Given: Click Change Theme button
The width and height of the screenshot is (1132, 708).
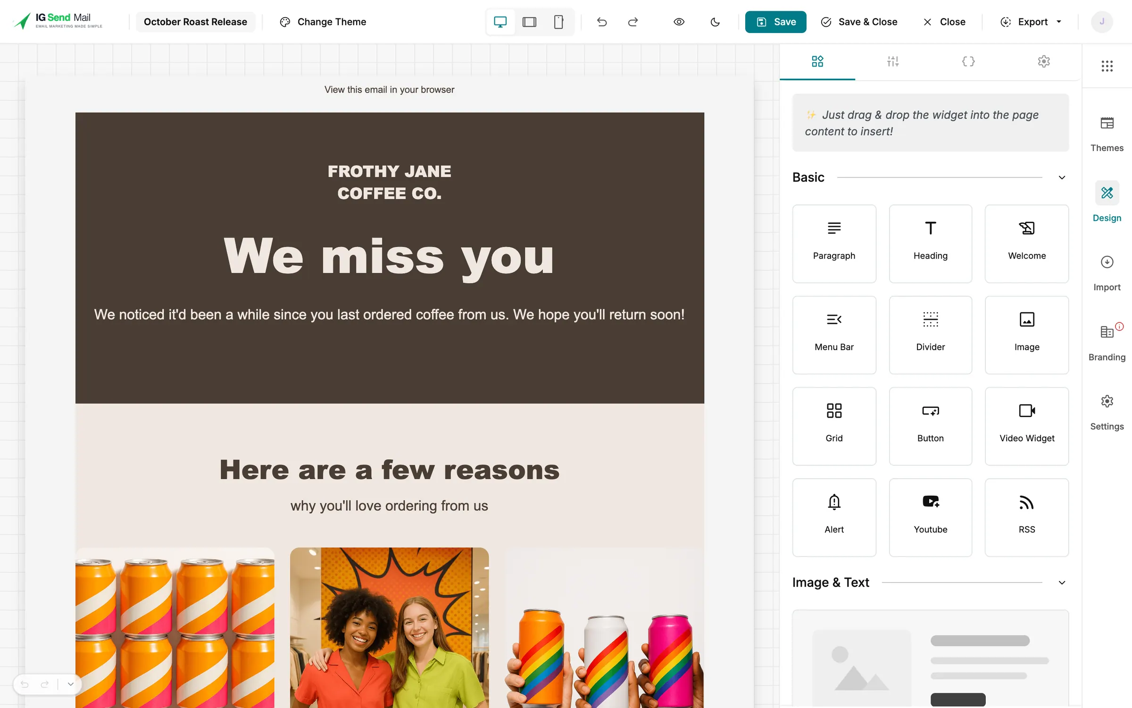Looking at the screenshot, I should (323, 22).
